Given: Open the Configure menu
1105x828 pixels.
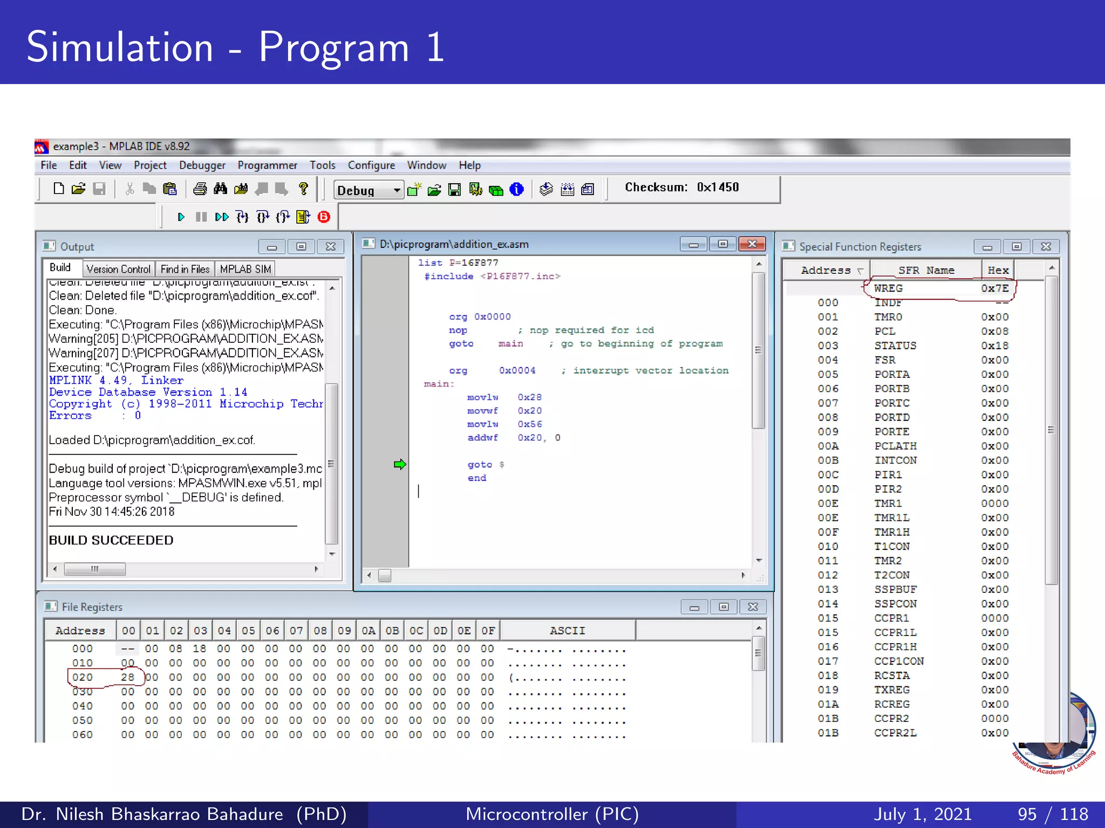Looking at the screenshot, I should coord(371,165).
